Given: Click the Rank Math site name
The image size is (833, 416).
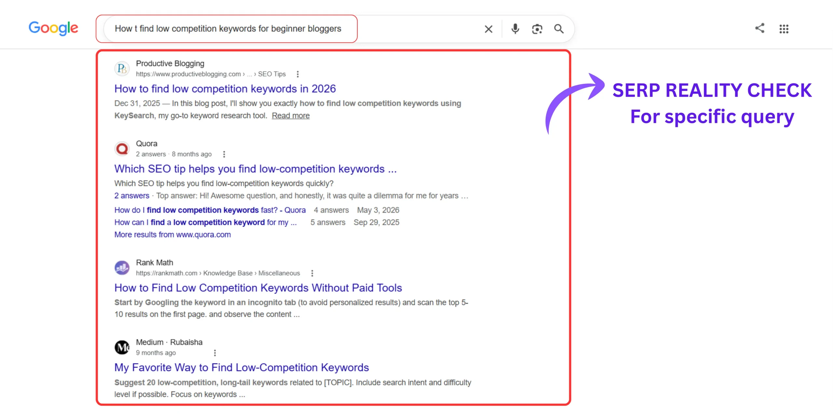Looking at the screenshot, I should coord(154,262).
